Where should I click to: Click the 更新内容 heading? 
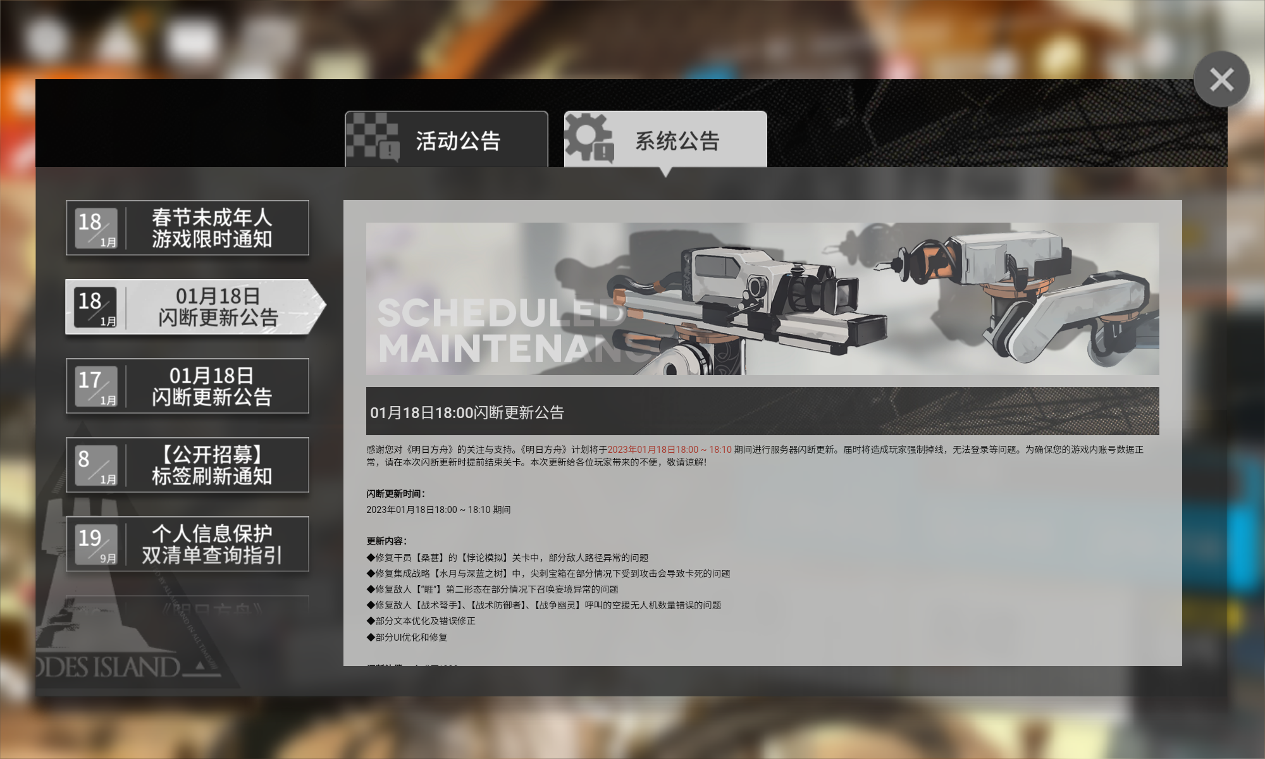click(386, 541)
